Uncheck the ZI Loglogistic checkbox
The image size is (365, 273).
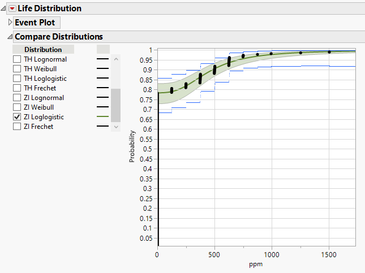coord(18,117)
